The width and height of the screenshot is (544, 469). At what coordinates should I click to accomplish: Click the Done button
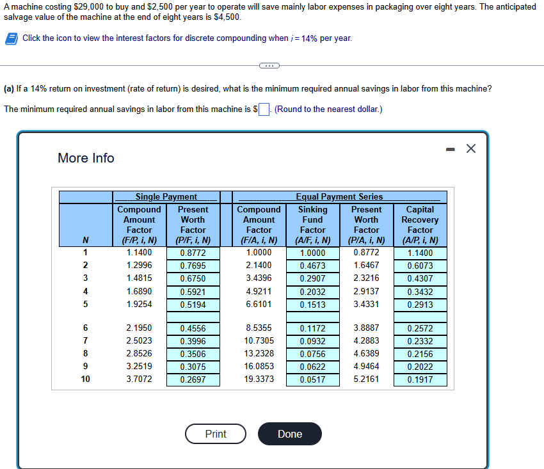tap(289, 434)
